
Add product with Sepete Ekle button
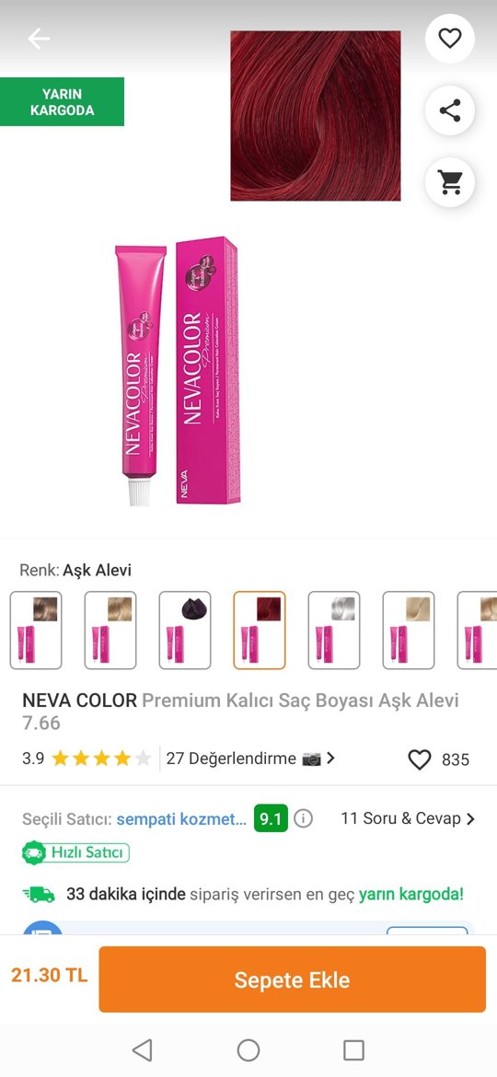coord(293,979)
